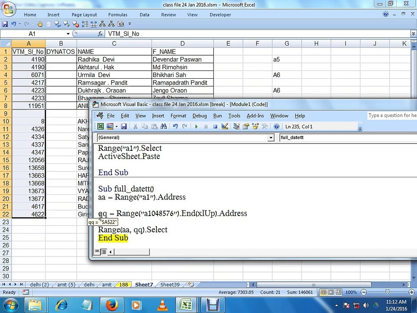The height and width of the screenshot is (313, 417).
Task: Click the Find binoculars icon in VBA toolbar
Action: pyautogui.click(x=164, y=127)
